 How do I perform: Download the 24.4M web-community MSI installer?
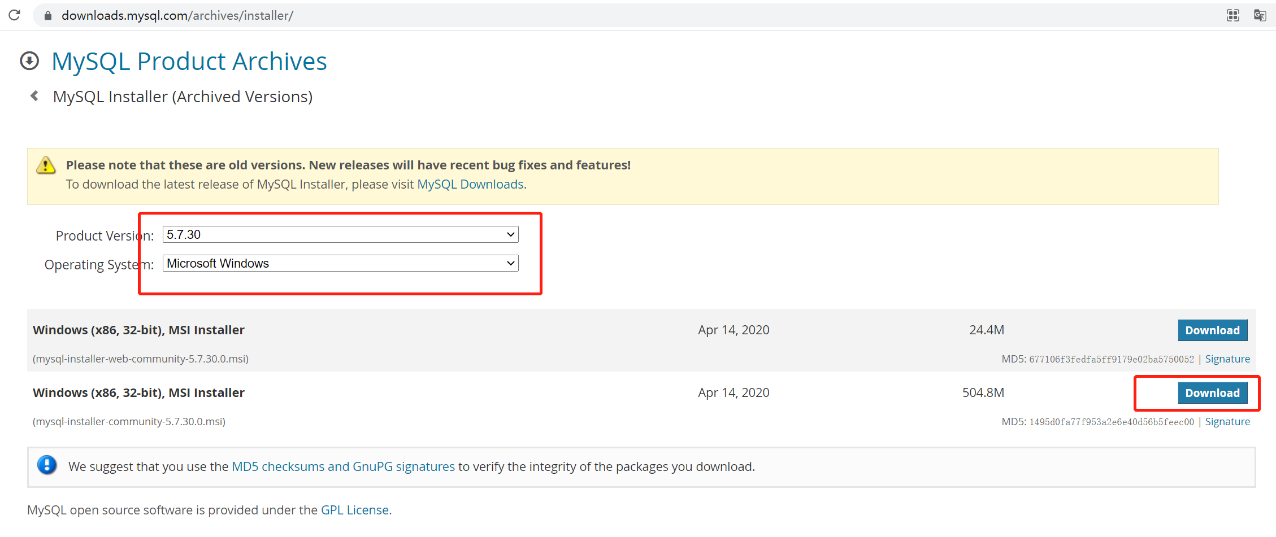tap(1212, 330)
